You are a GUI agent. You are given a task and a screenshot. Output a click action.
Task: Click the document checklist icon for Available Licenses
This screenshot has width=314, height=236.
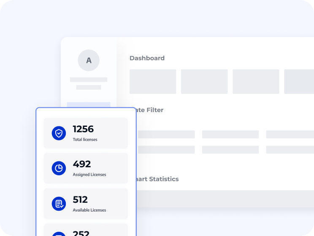click(59, 204)
